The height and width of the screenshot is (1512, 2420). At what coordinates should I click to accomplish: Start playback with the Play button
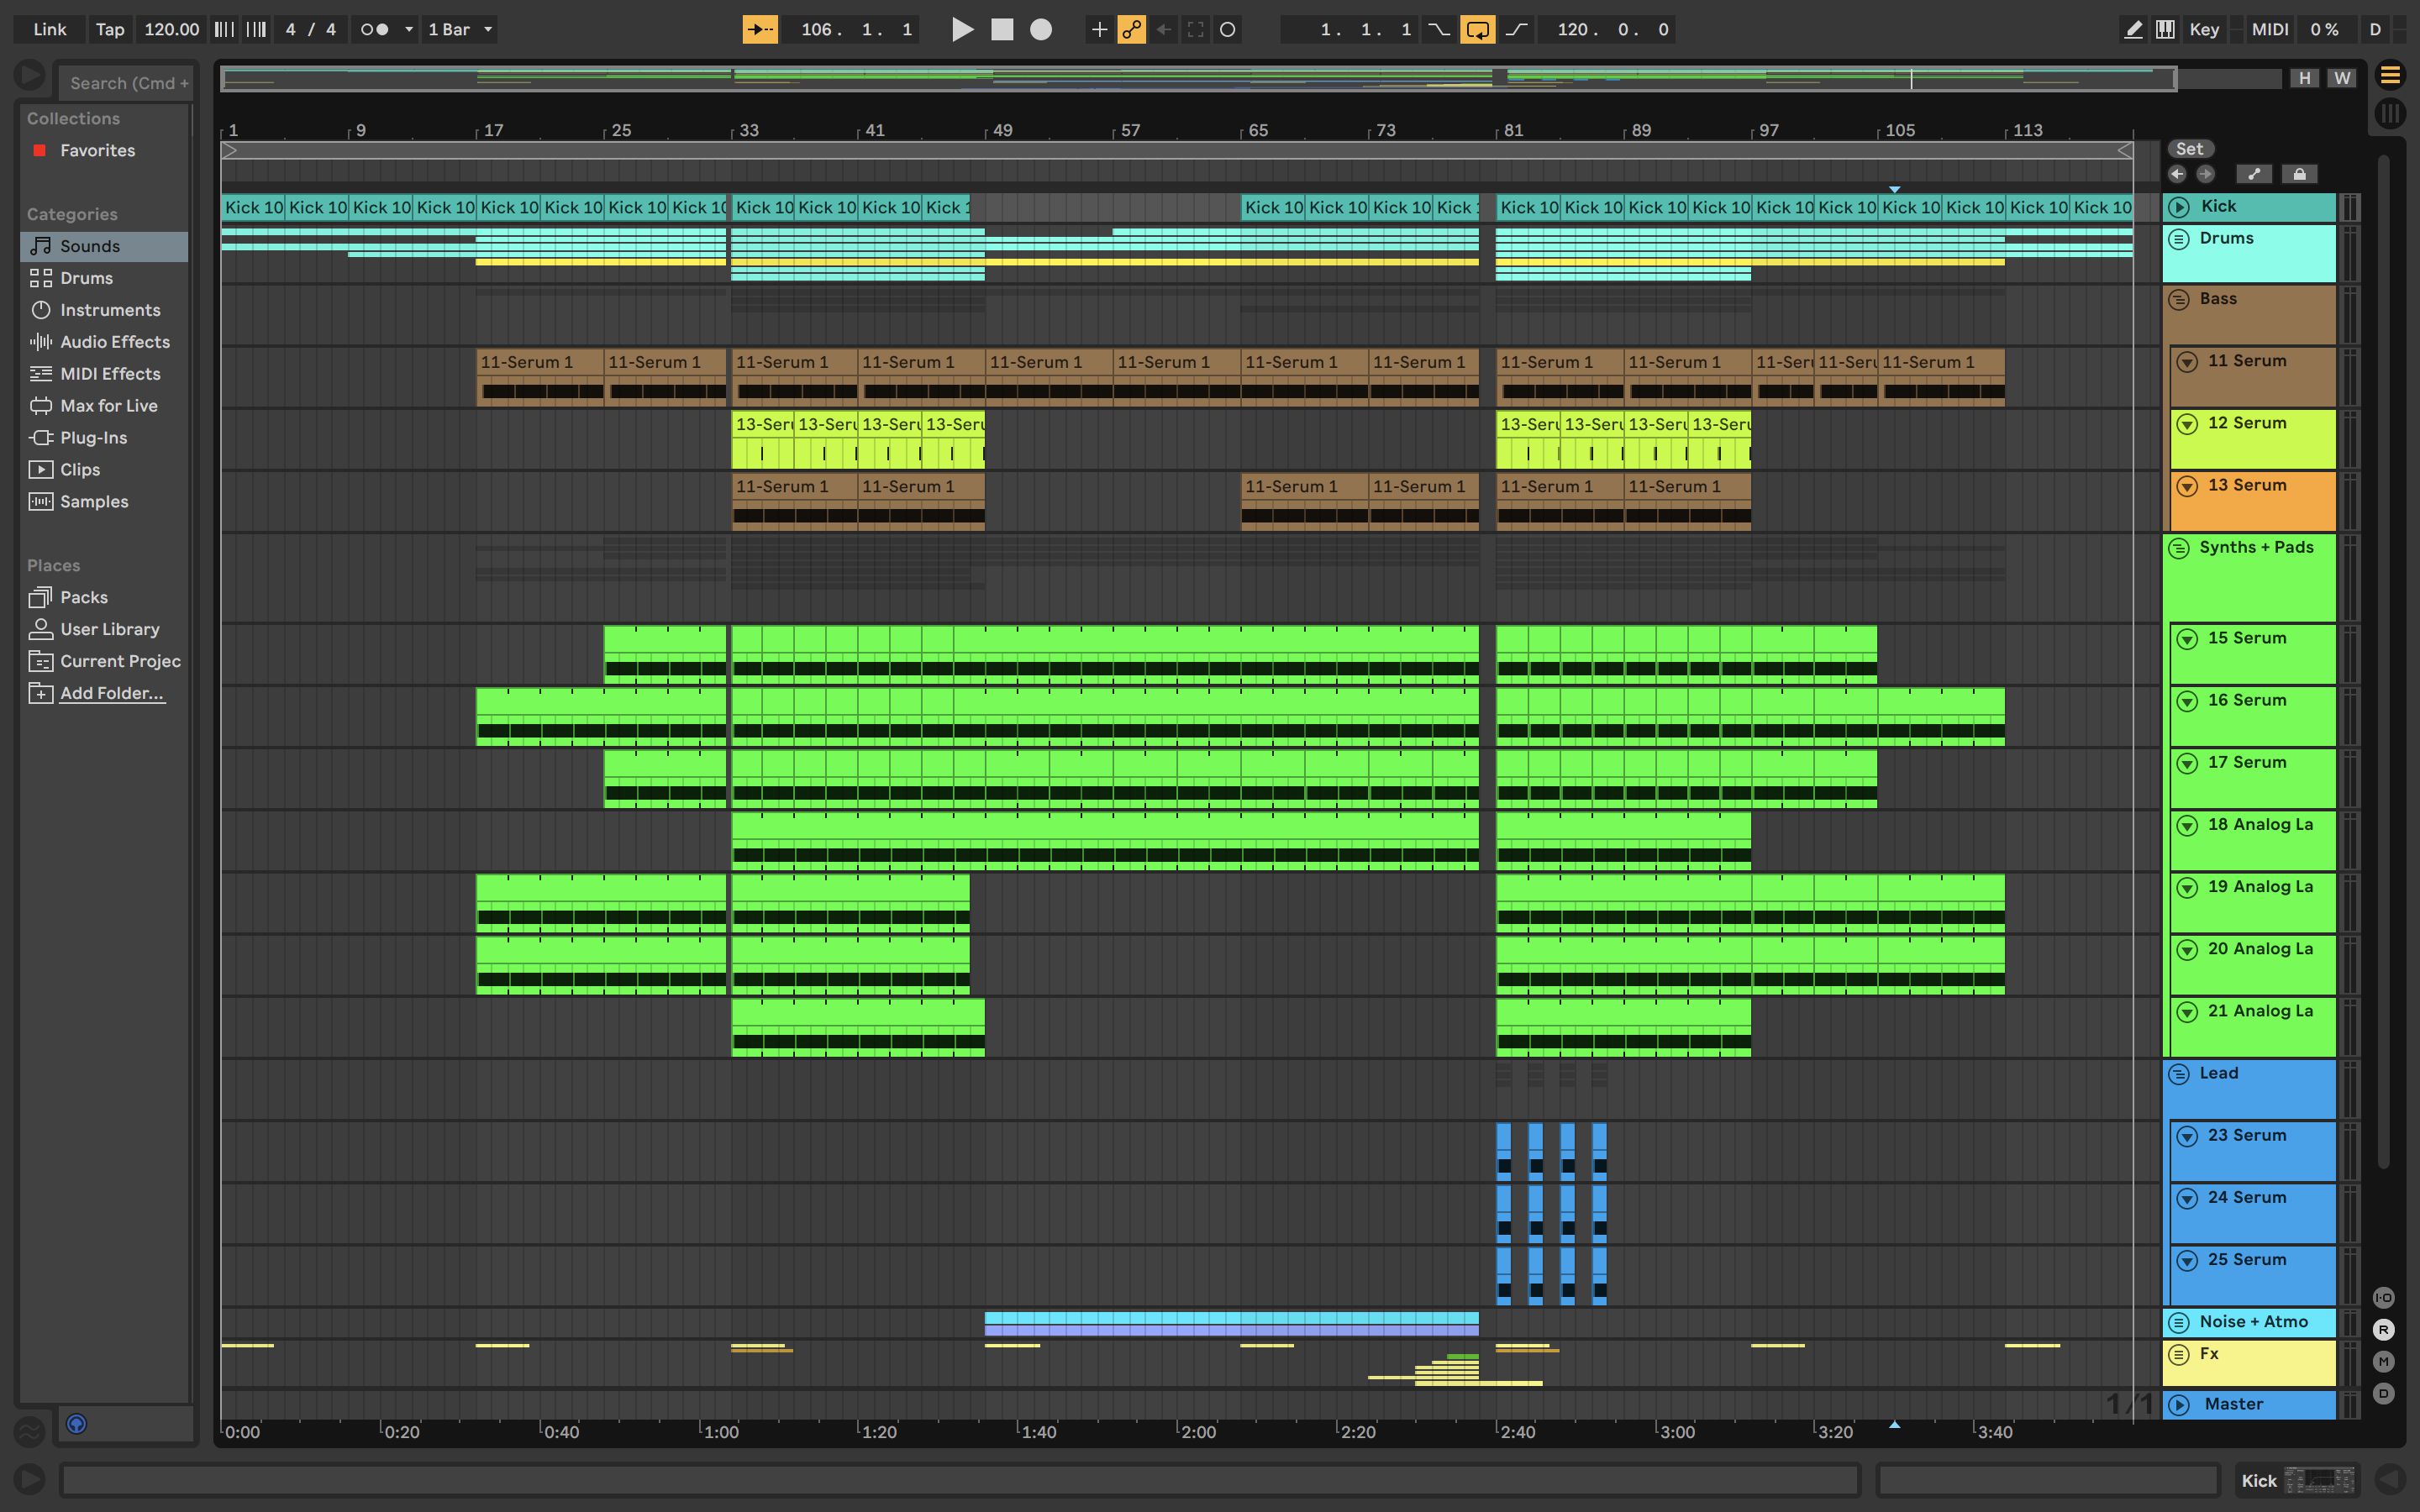point(962,29)
